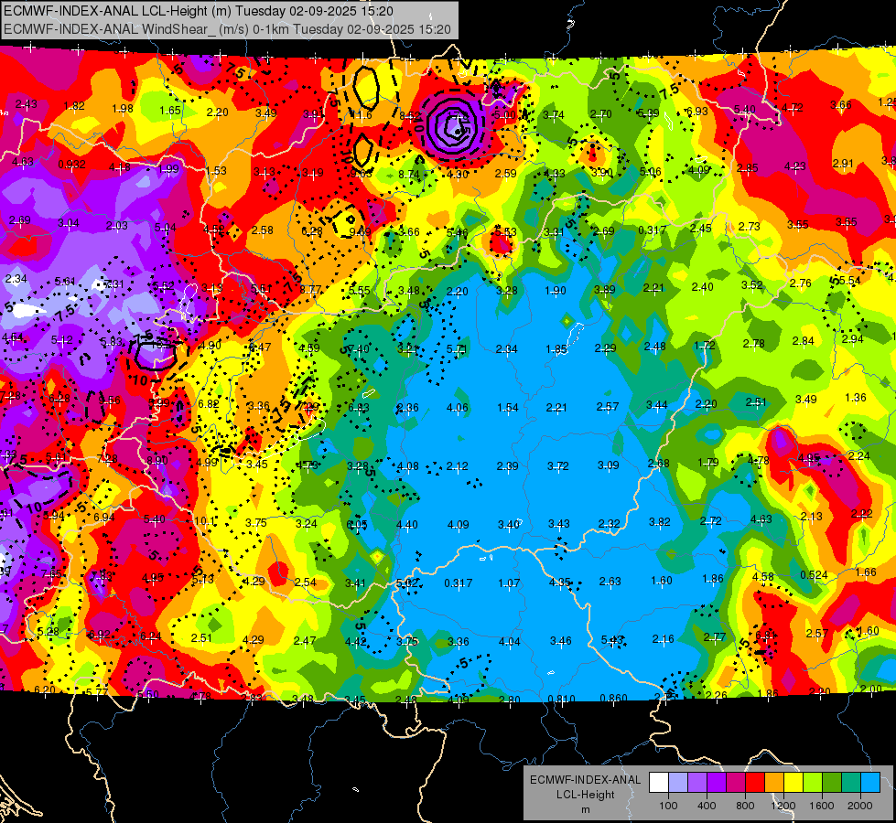Click the map value '2.58'
896x823 pixels.
coord(263,230)
